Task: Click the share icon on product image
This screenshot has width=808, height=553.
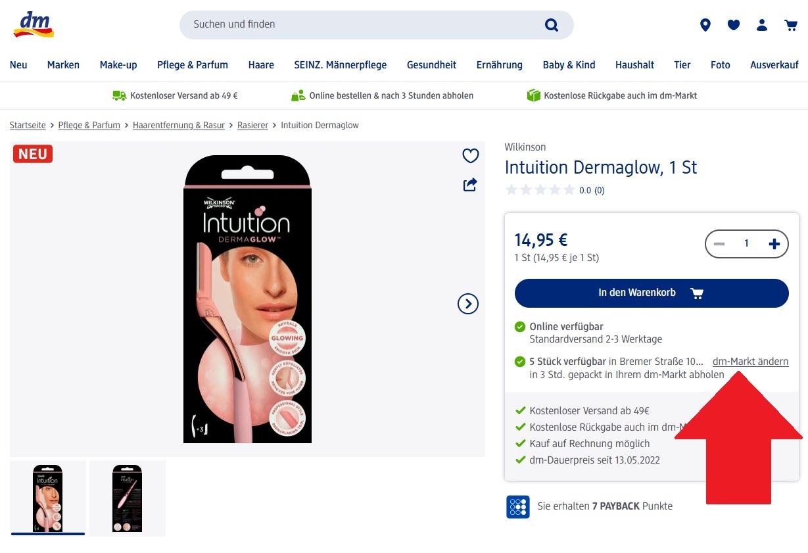Action: [470, 185]
